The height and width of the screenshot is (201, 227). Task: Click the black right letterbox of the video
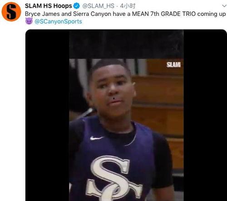205,115
